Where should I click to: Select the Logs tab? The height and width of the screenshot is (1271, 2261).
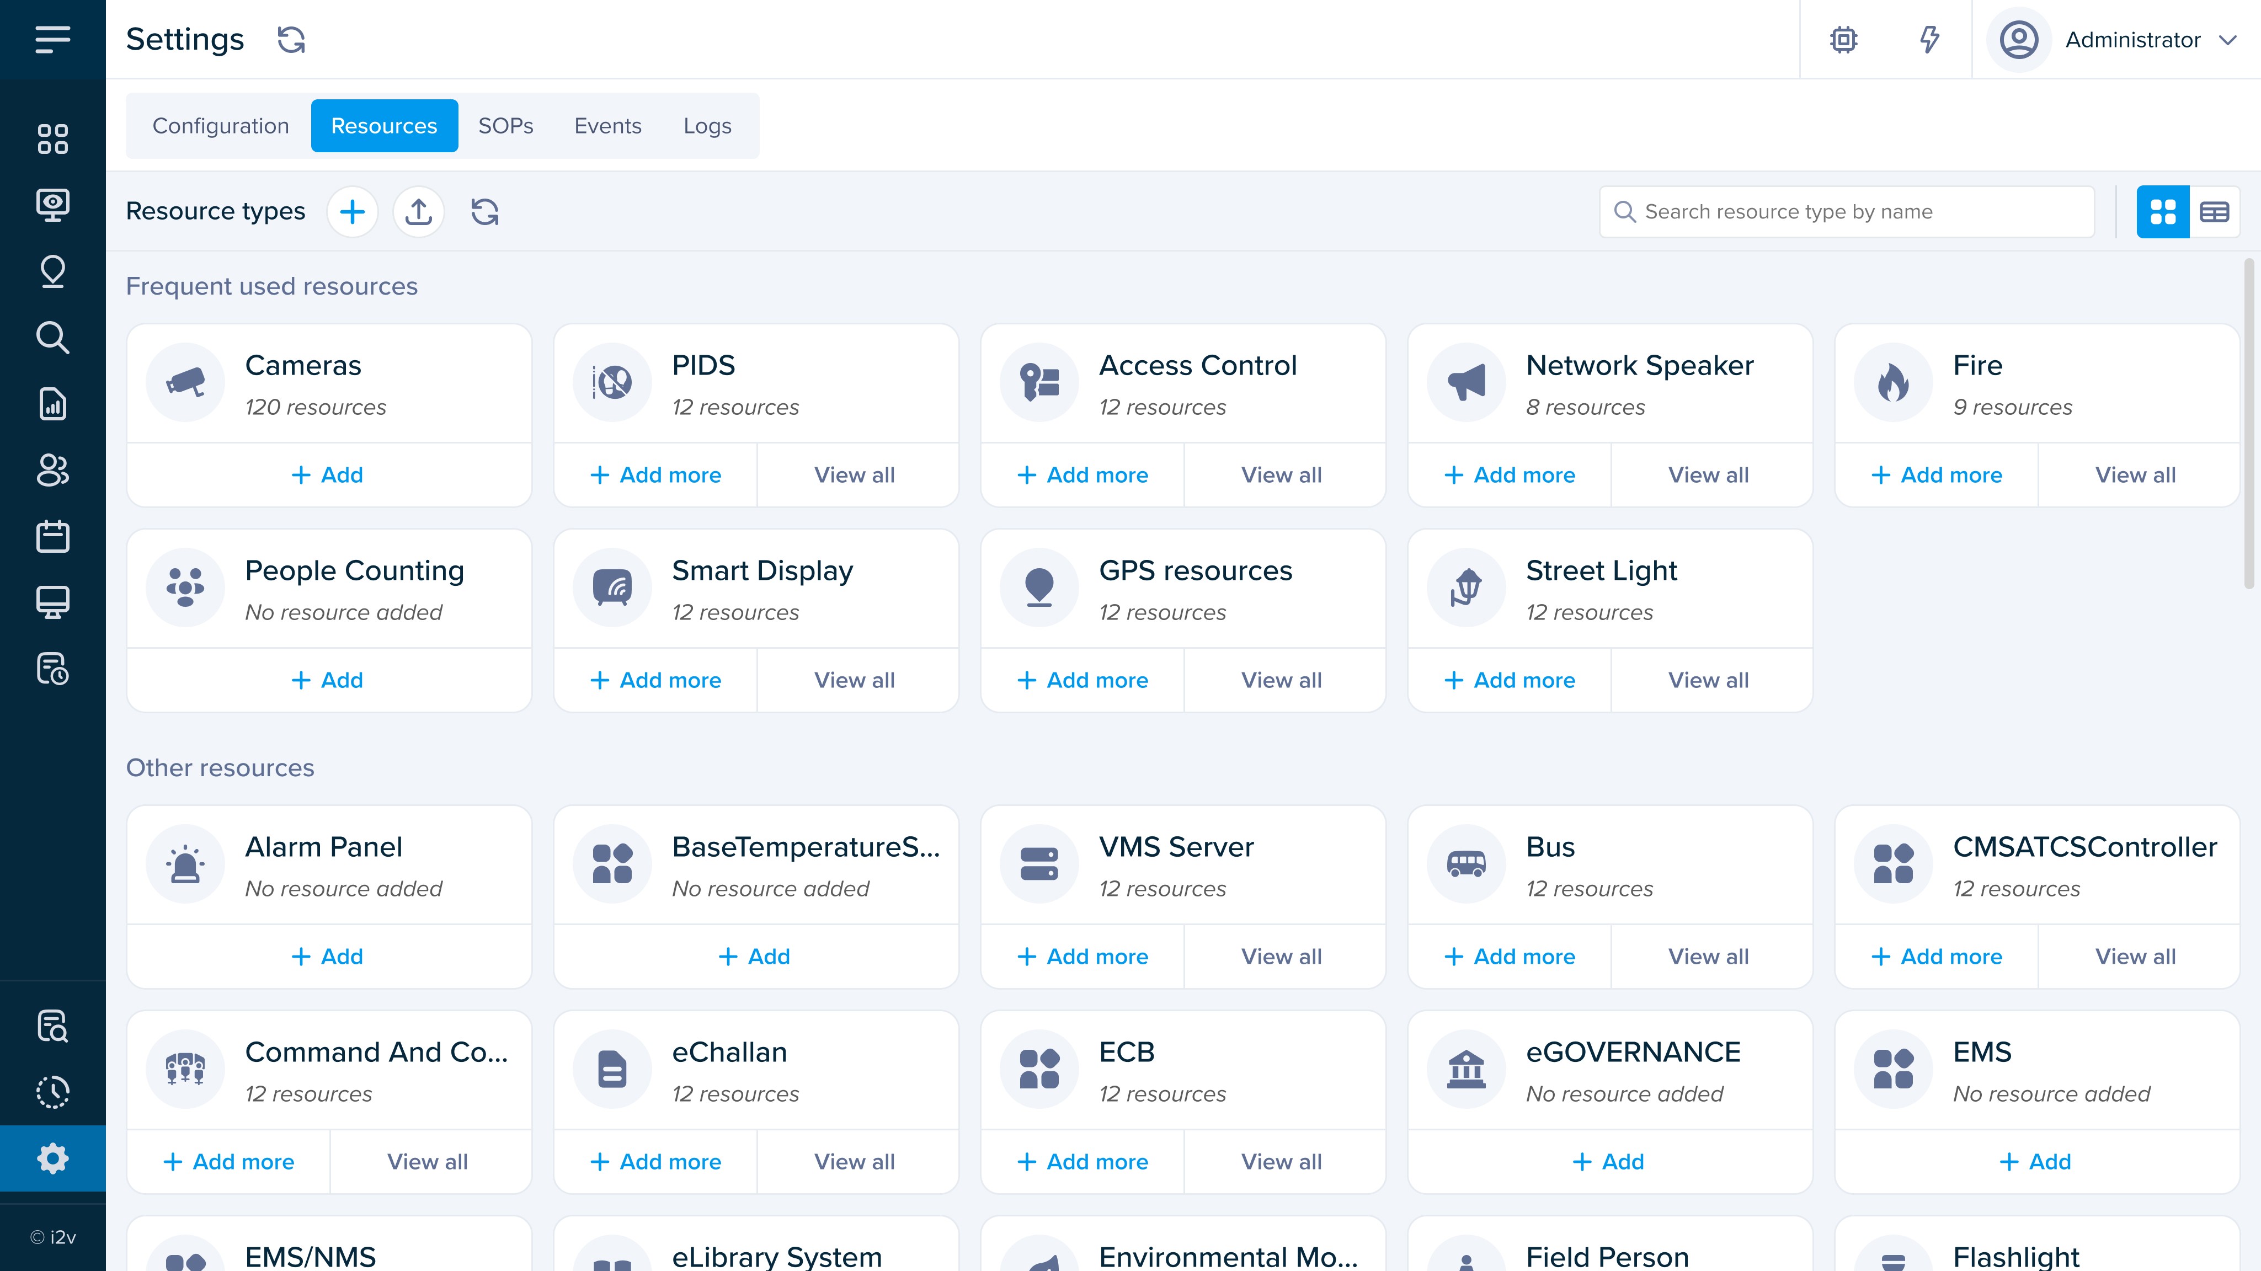click(x=707, y=126)
